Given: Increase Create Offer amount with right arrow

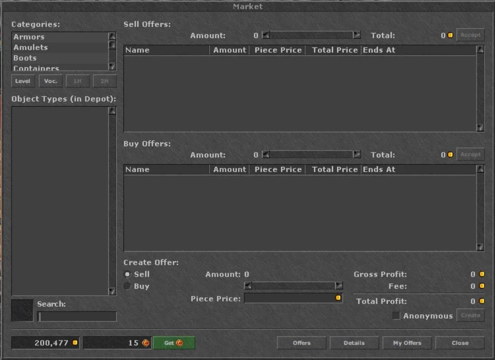Looking at the screenshot, I should point(339,286).
